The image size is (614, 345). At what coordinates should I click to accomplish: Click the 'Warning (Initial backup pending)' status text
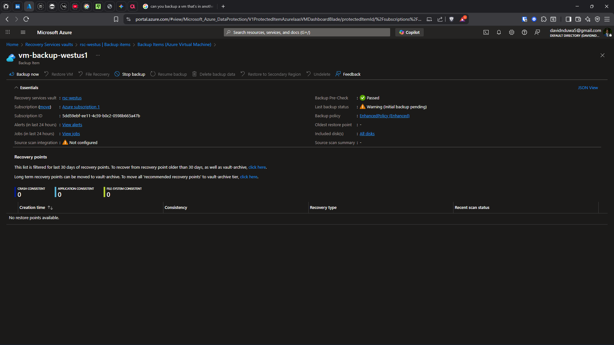click(x=397, y=107)
